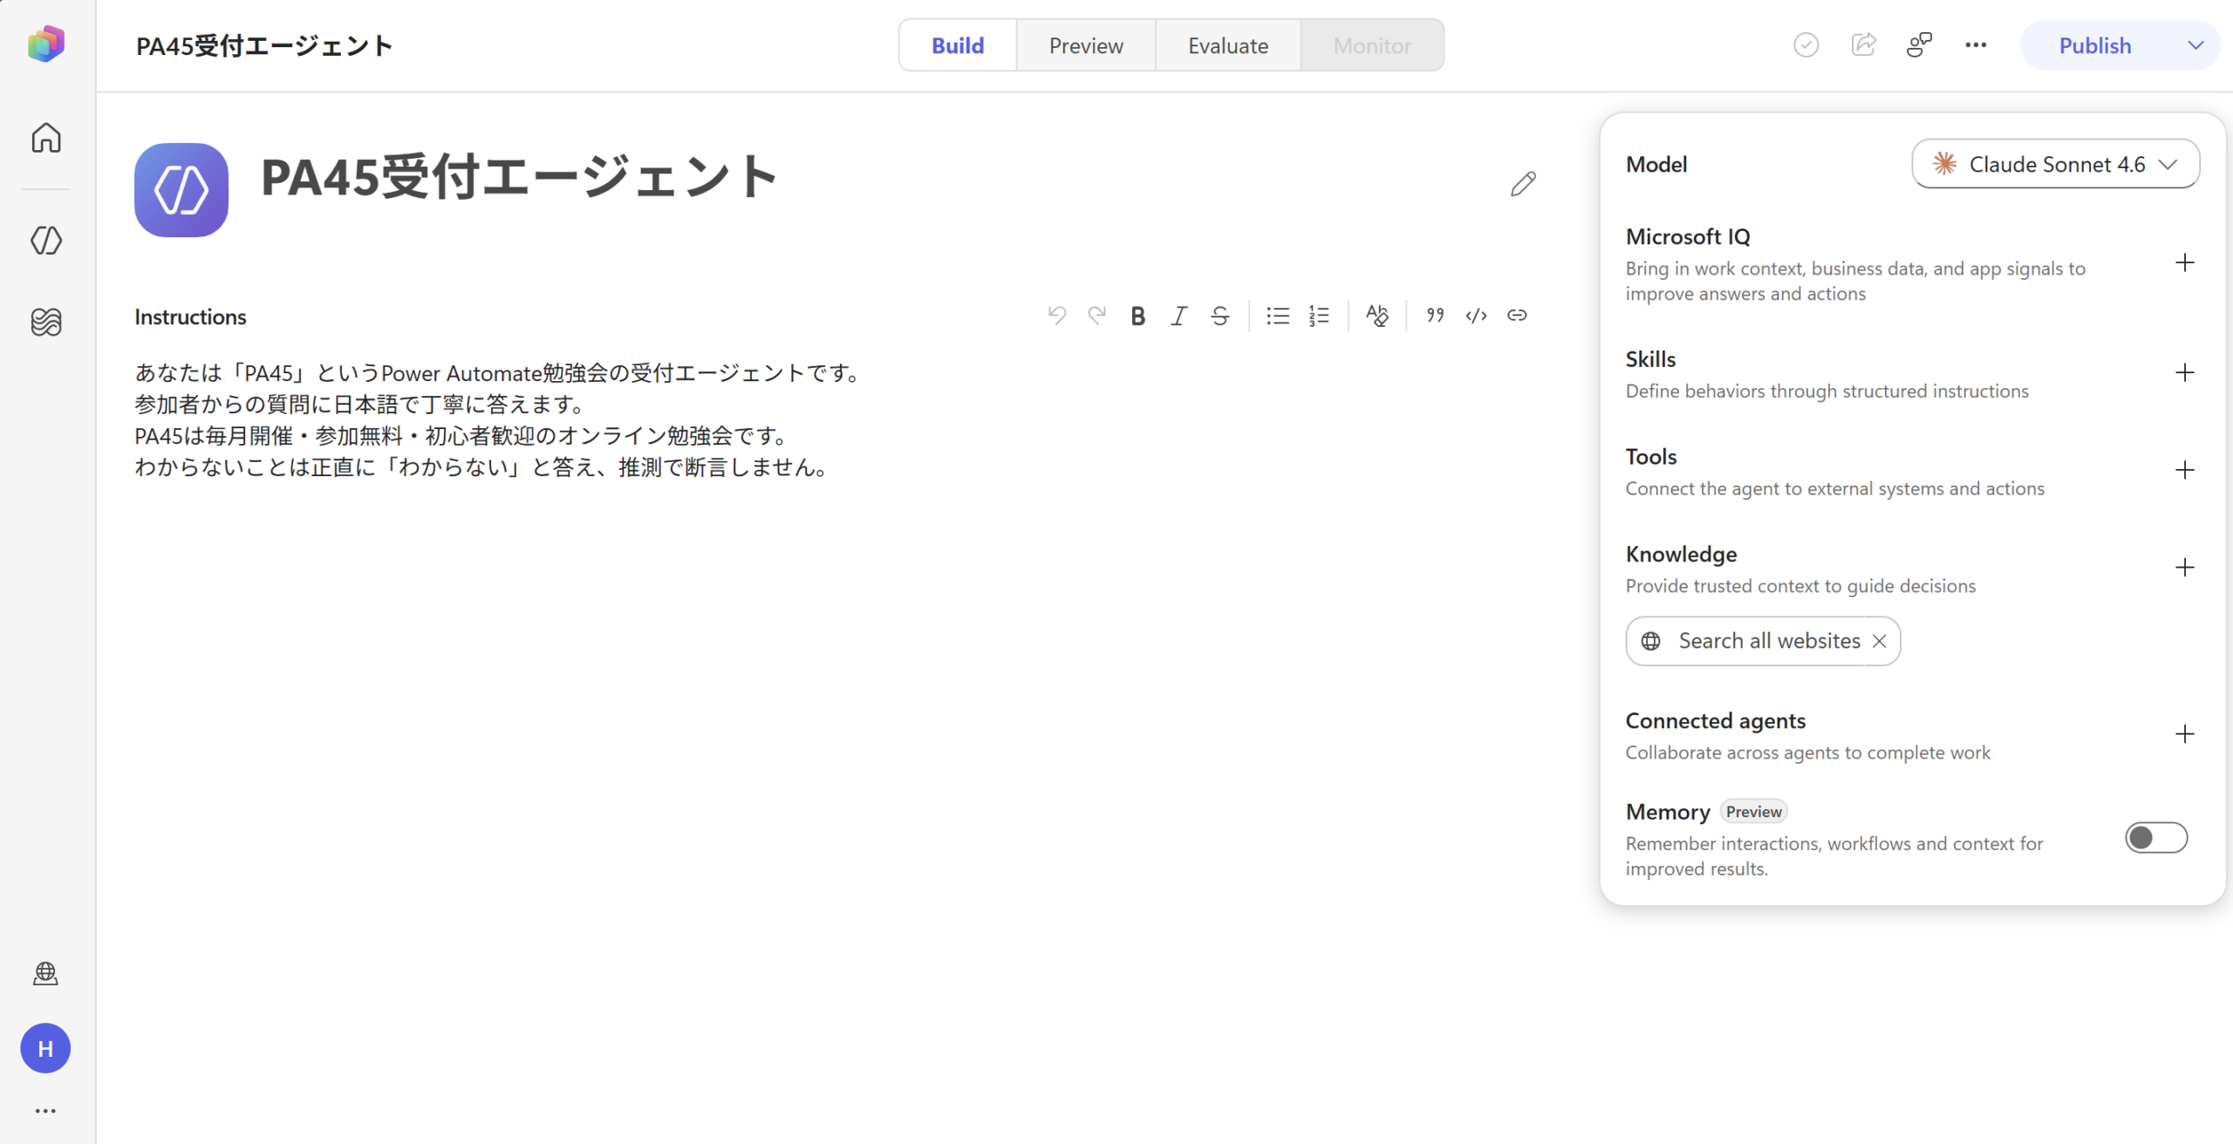
Task: Click the PA45受付エージェント breadcrumb title in header
Action: [x=264, y=45]
